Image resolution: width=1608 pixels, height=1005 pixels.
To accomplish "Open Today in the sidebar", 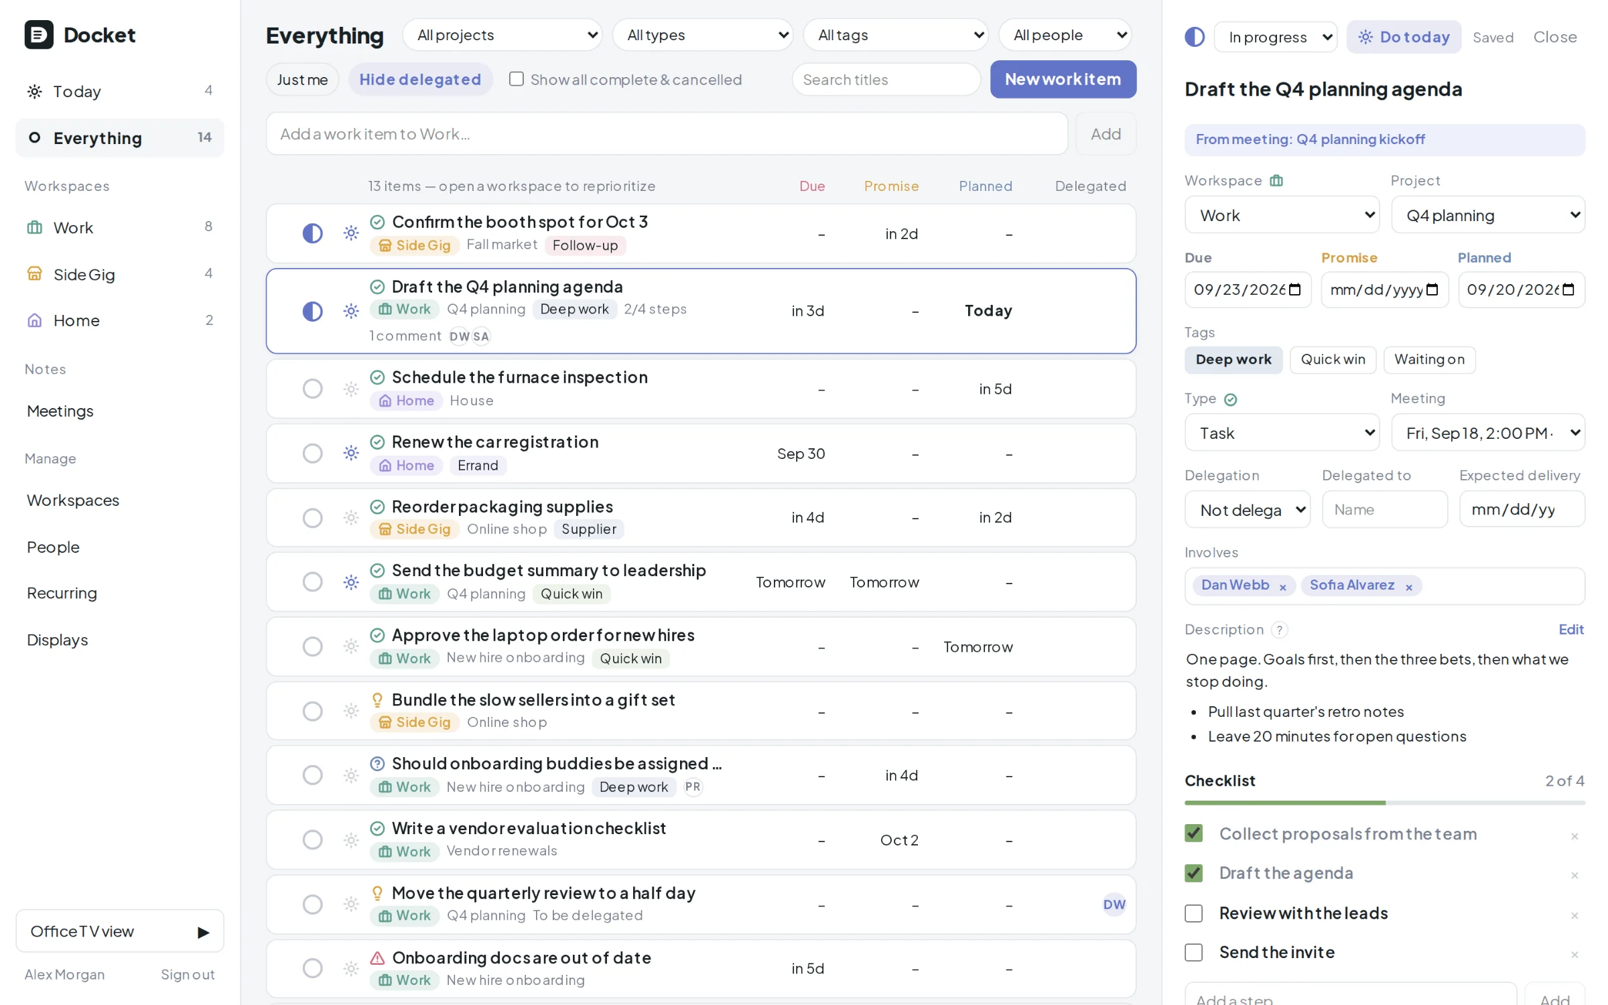I will click(120, 91).
